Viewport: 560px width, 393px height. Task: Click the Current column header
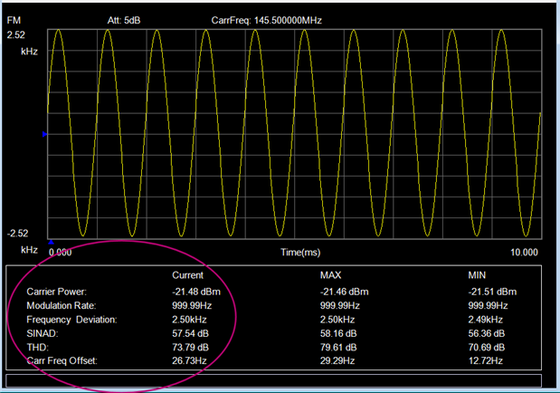[x=187, y=275]
